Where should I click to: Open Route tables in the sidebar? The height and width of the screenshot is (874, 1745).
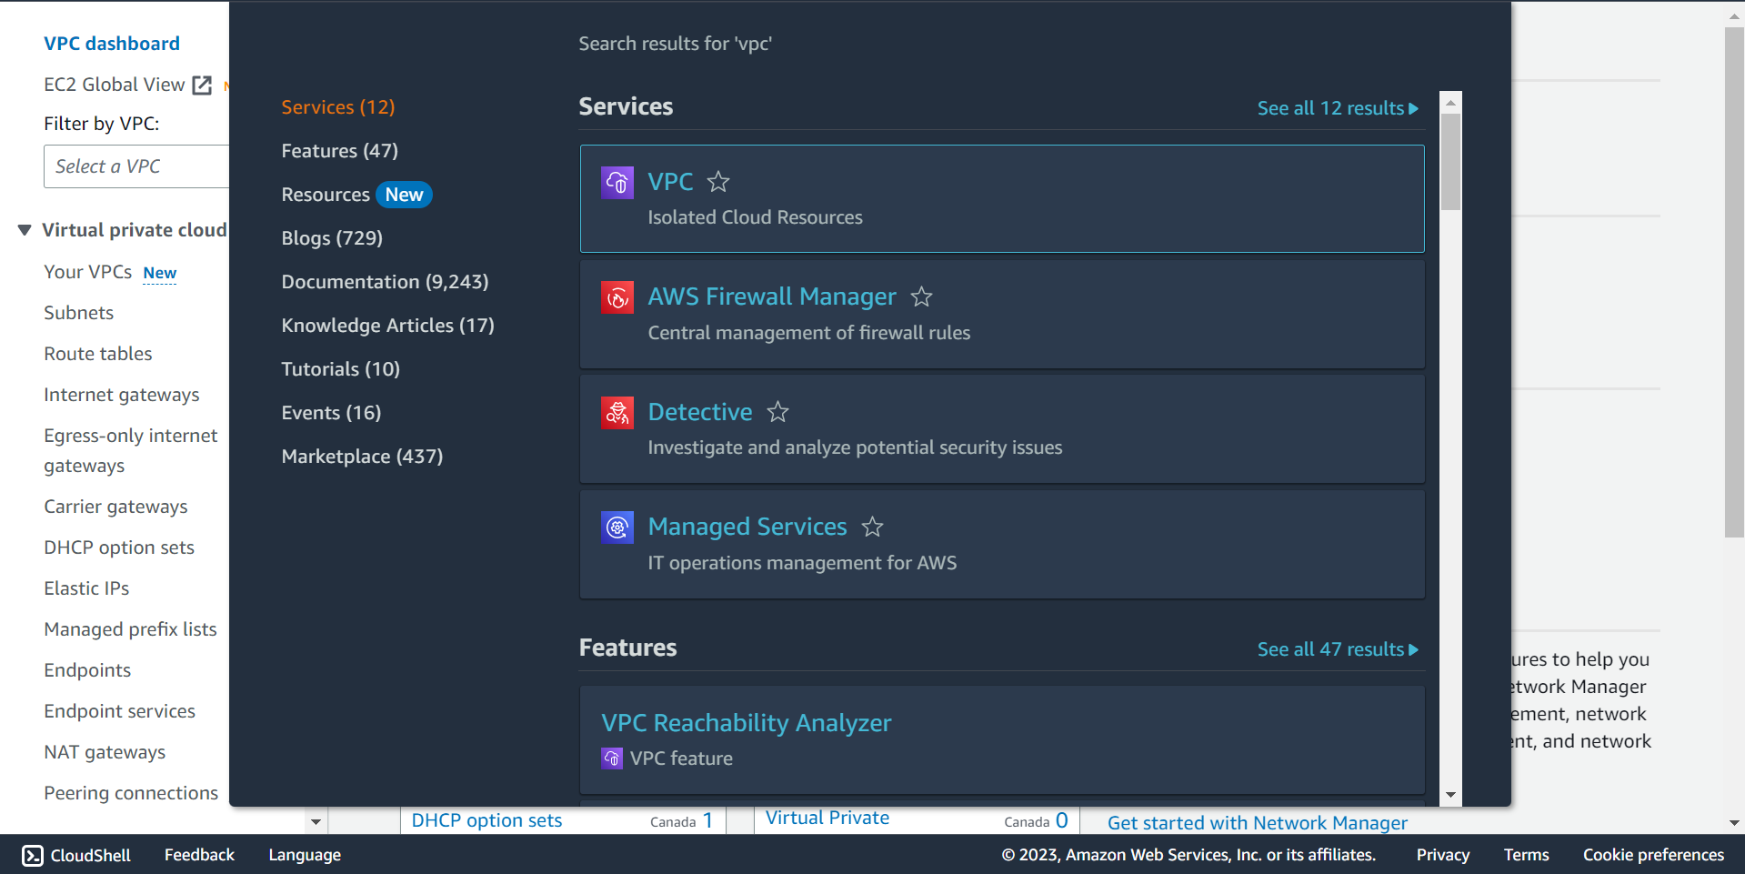point(98,354)
